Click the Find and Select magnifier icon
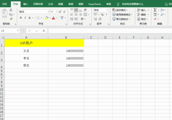The width and height of the screenshot is (172, 120). pos(162,14)
